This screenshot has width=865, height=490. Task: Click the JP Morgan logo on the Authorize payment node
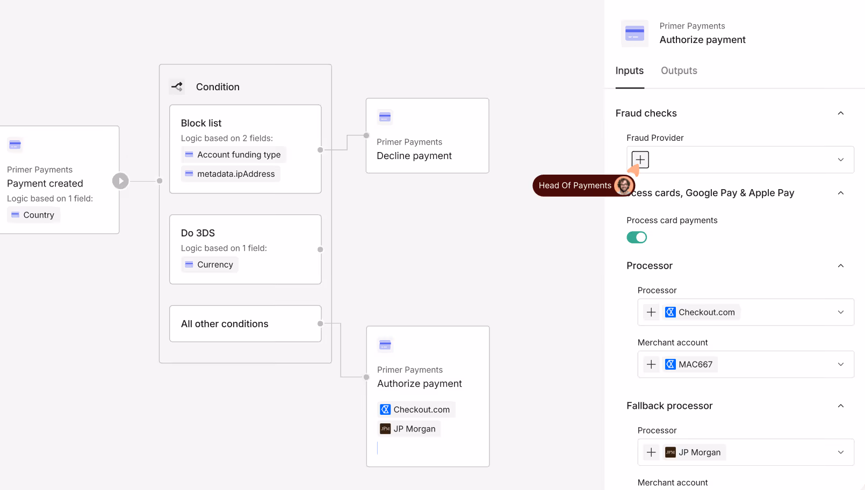[385, 429]
